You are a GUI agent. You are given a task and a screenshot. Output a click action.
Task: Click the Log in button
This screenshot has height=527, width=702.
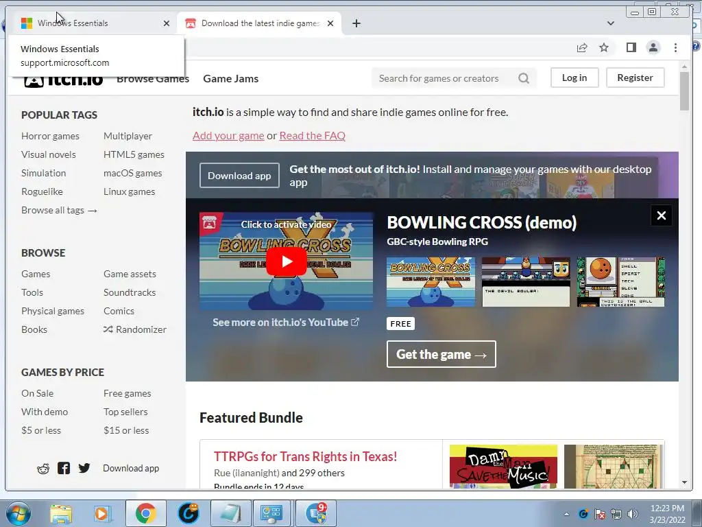[574, 78]
